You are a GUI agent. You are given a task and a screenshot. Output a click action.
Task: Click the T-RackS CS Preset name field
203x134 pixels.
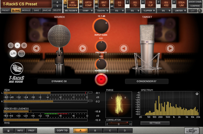pyautogui.click(x=26, y=4)
